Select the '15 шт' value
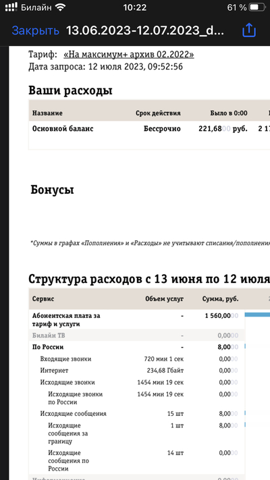This screenshot has height=480, width=270. 175,414
